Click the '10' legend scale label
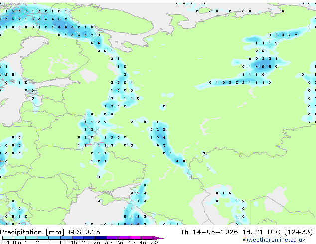The height and width of the screenshot is (244, 316). click(x=62, y=242)
